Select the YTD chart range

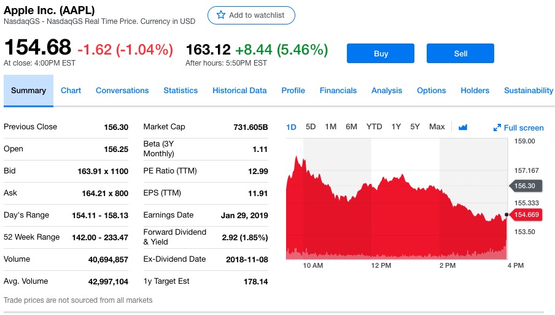tap(374, 126)
